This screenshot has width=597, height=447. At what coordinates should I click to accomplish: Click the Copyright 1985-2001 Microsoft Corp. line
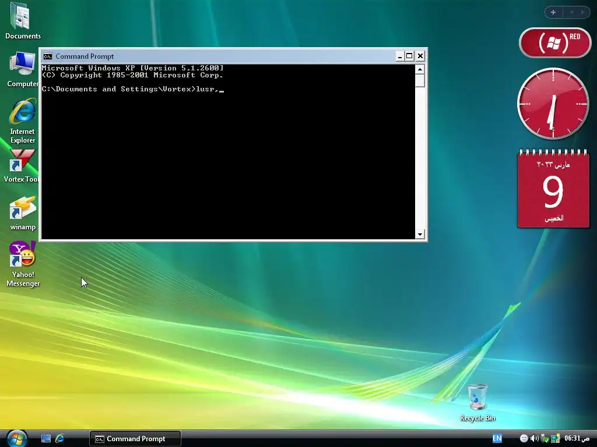pyautogui.click(x=132, y=75)
